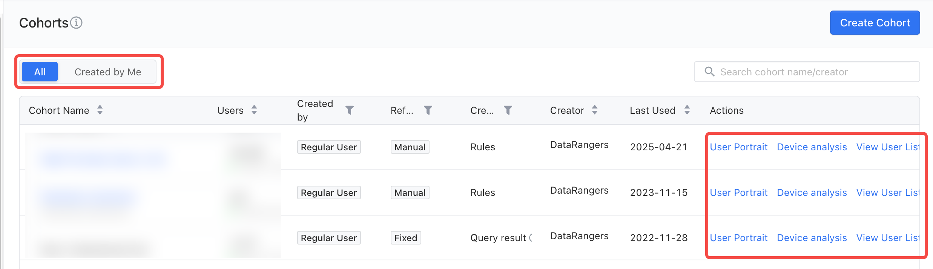
Task: Click DataRangers creator in 2025-04-21 row
Action: (579, 145)
